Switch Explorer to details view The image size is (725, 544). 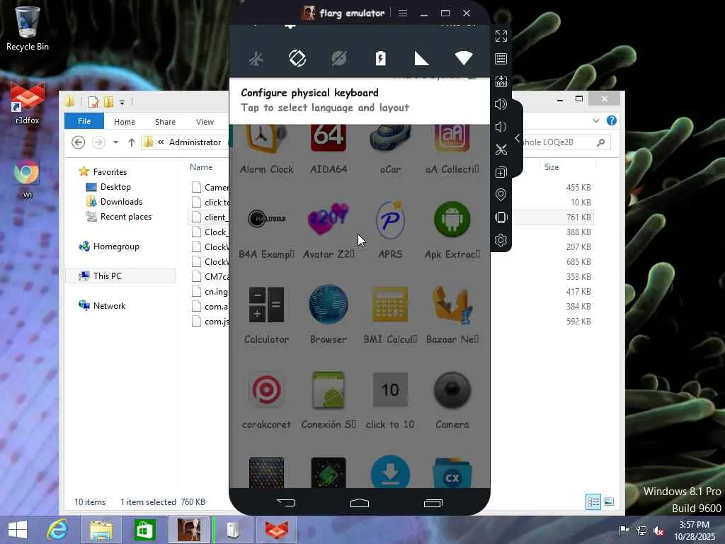593,502
